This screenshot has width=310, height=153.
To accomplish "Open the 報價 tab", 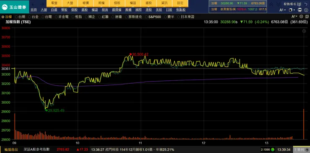I will (85, 3).
